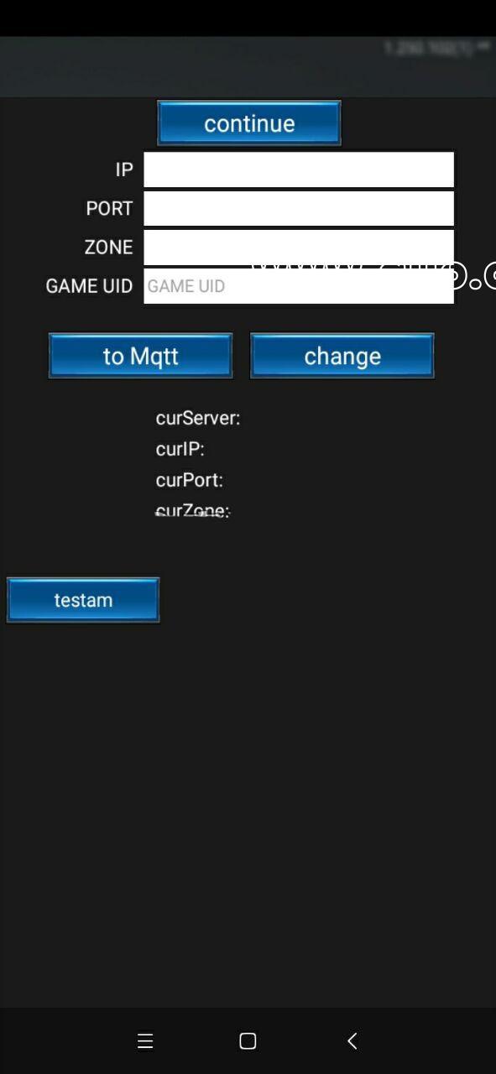Focus the PORT input field

299,208
